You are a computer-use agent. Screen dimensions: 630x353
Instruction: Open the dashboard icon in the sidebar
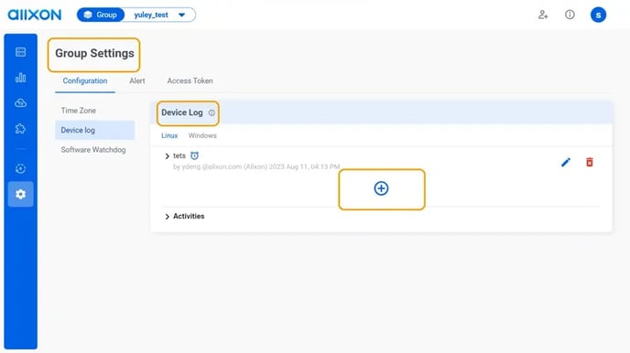click(x=20, y=52)
